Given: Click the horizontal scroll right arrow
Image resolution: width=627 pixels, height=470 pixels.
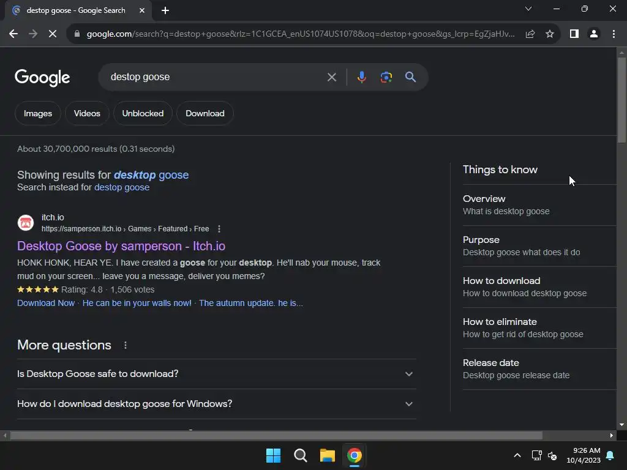Looking at the screenshot, I should (x=612, y=436).
